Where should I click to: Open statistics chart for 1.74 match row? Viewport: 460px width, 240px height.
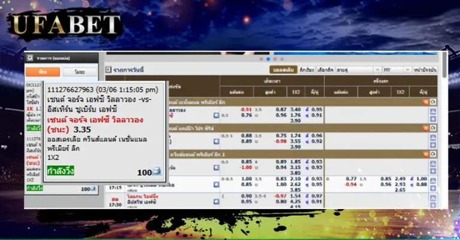click(x=433, y=137)
